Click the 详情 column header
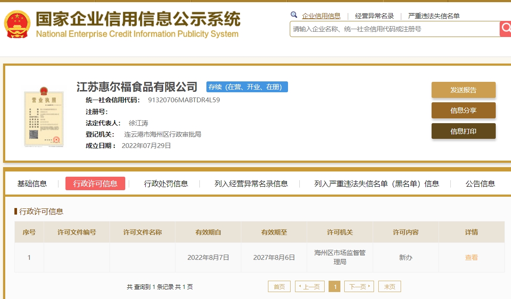 point(472,232)
